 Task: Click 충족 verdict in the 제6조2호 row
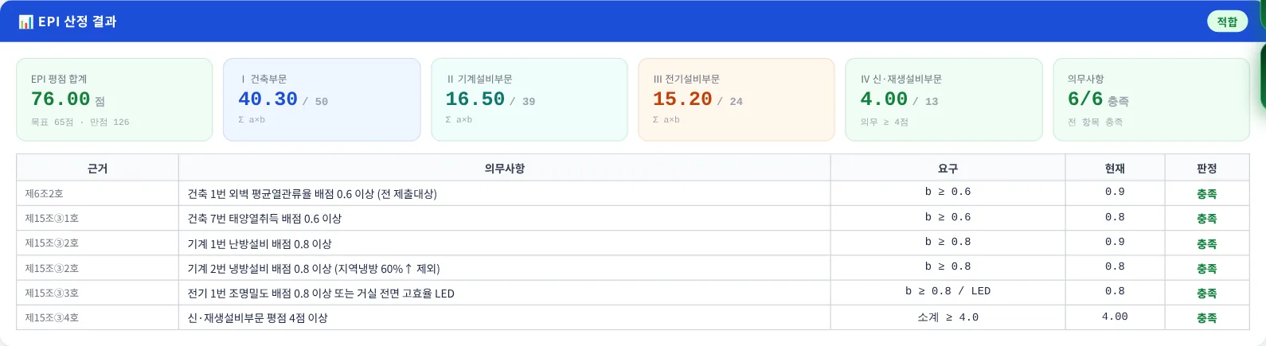click(1207, 193)
